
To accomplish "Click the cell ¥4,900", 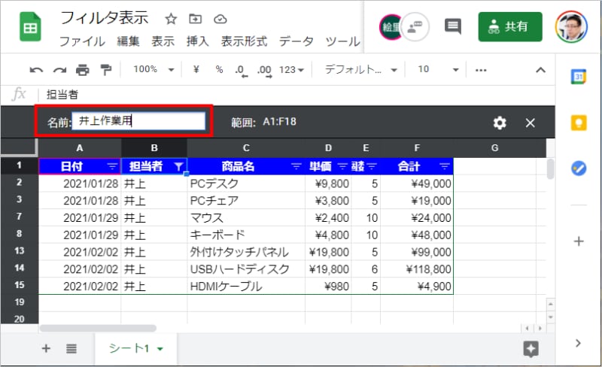I will [x=417, y=287].
